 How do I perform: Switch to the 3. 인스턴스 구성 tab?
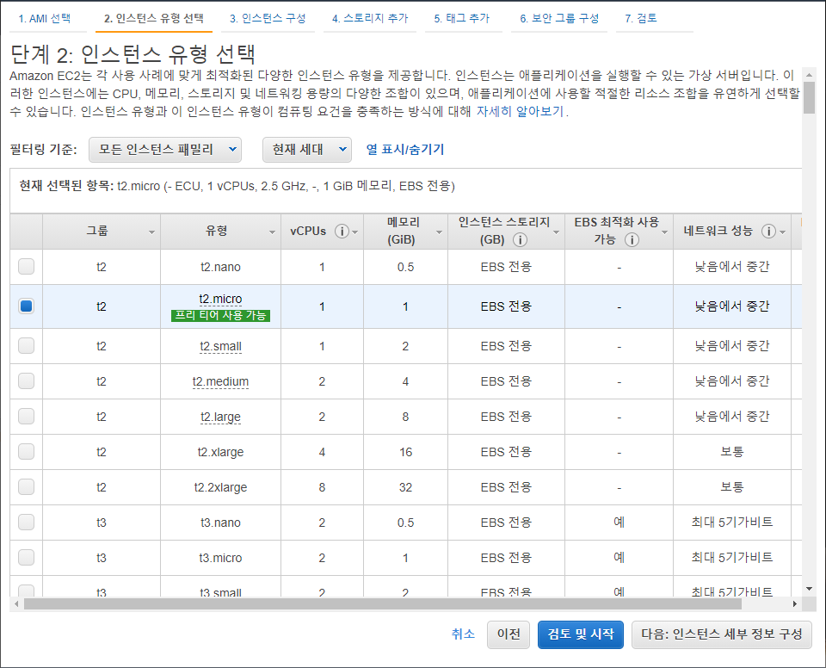click(x=268, y=18)
